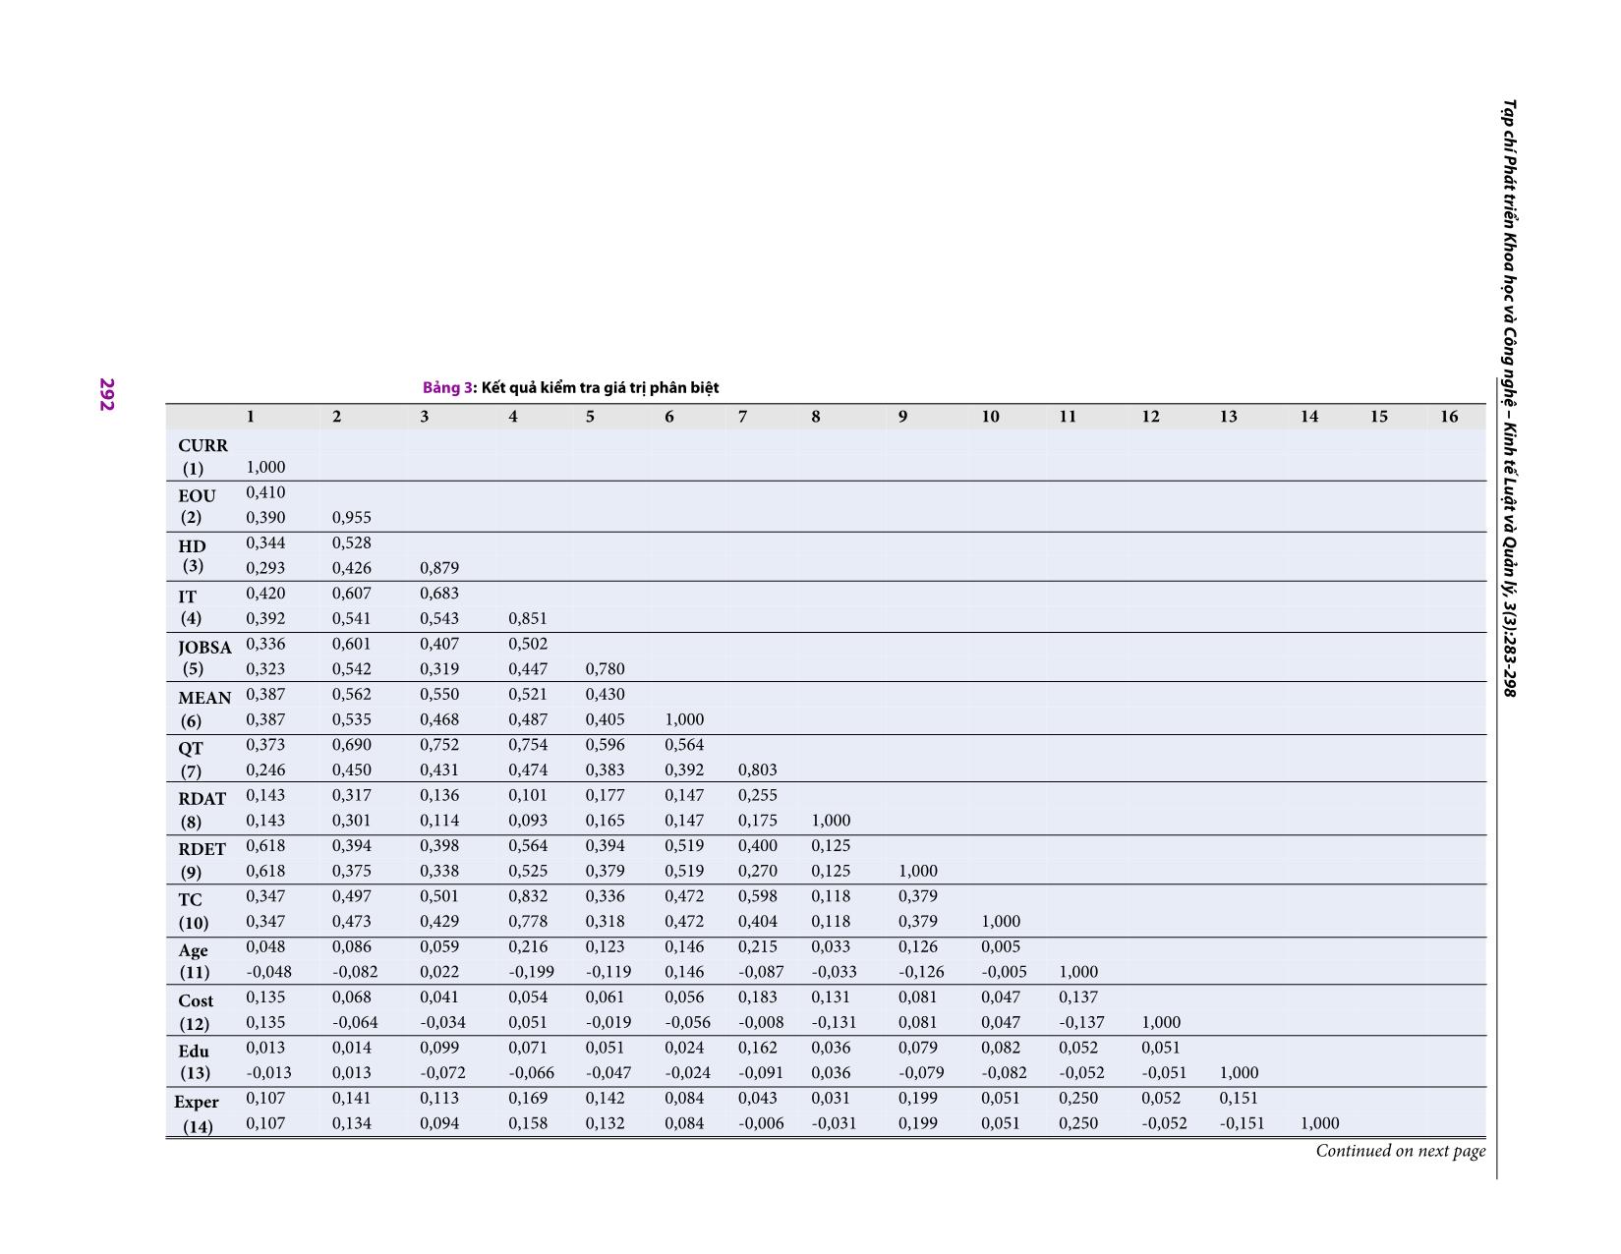The width and height of the screenshot is (1621, 1254).
Task: Click the value 0,752 in QT row
Action: pyautogui.click(x=439, y=745)
